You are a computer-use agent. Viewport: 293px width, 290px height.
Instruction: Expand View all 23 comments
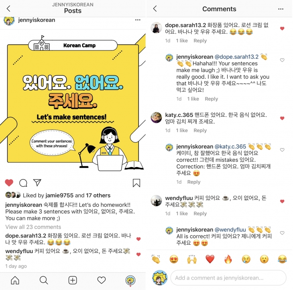click(x=33, y=227)
